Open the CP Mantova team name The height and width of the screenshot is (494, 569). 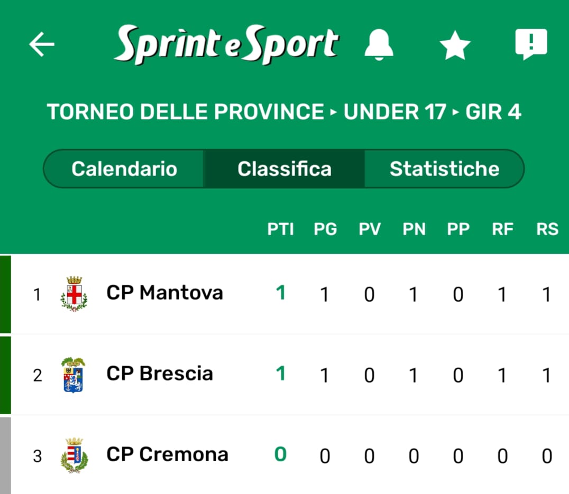point(164,293)
